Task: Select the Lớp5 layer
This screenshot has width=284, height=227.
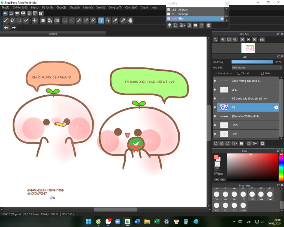Action: (x=246, y=125)
